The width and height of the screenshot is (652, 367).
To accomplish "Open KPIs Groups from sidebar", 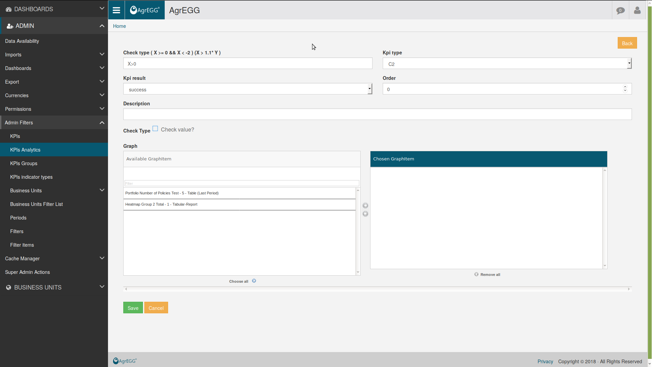I will (23, 163).
